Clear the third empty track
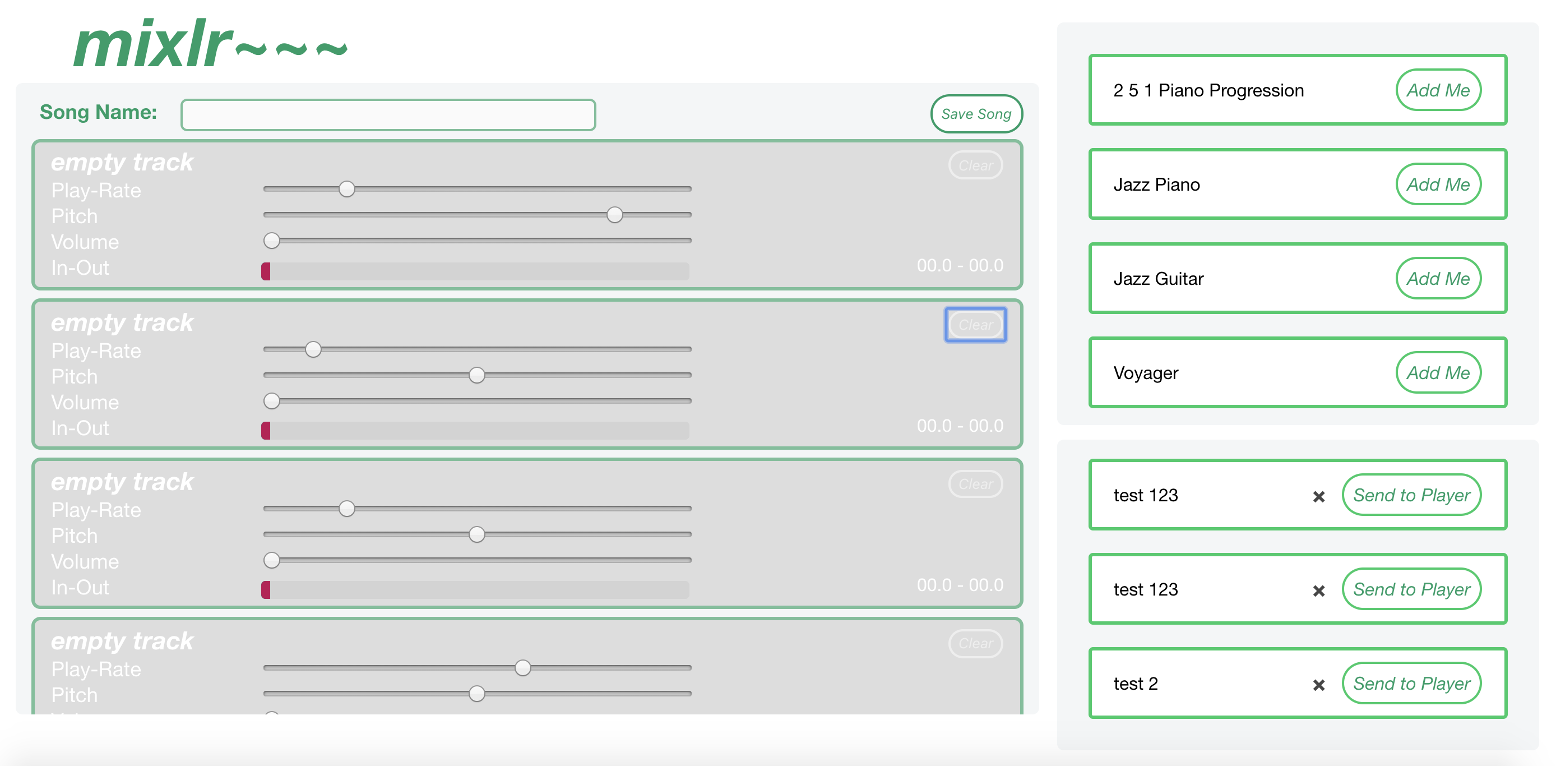The width and height of the screenshot is (1556, 766). pyautogui.click(x=975, y=484)
